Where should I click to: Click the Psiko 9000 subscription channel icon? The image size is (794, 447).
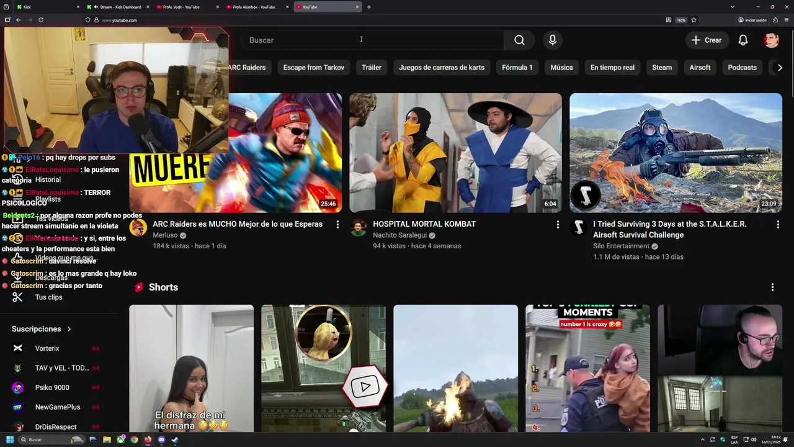(x=18, y=387)
